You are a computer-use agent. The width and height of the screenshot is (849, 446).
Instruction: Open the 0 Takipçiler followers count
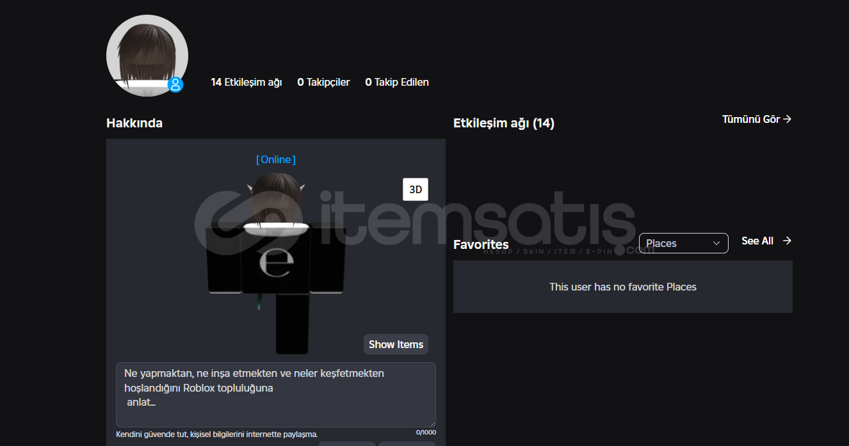click(x=323, y=82)
